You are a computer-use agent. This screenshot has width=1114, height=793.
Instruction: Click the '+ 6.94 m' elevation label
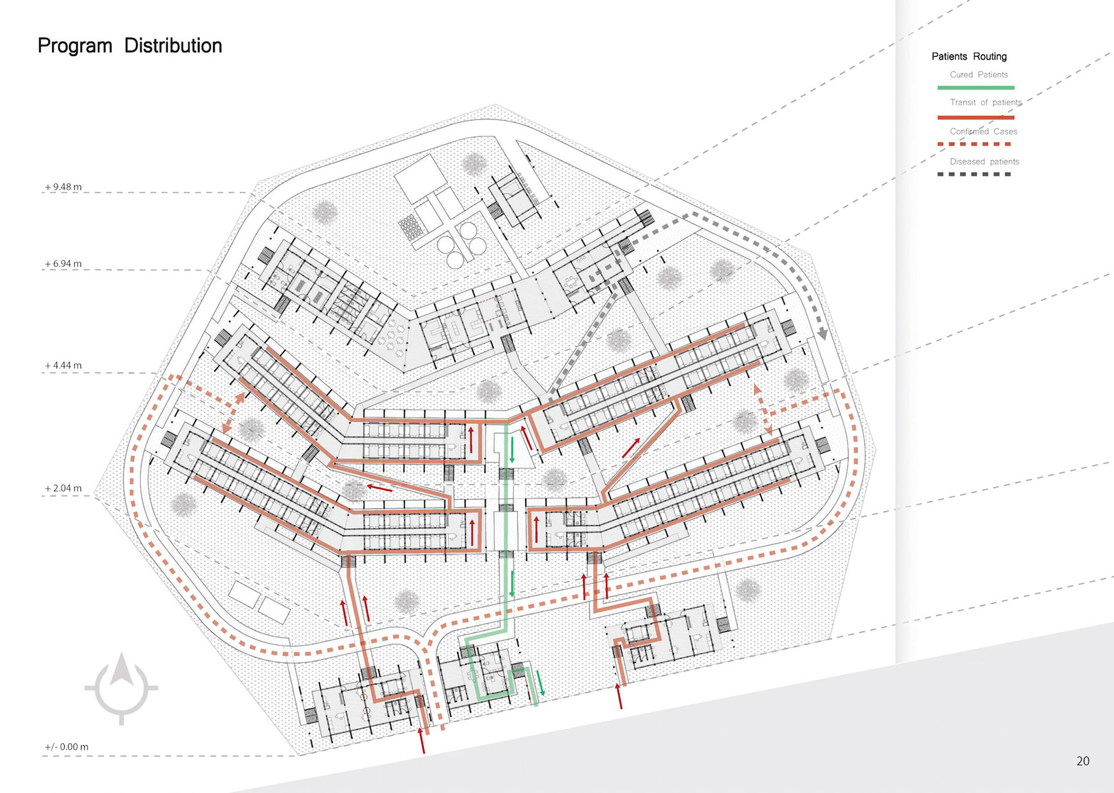pyautogui.click(x=63, y=264)
